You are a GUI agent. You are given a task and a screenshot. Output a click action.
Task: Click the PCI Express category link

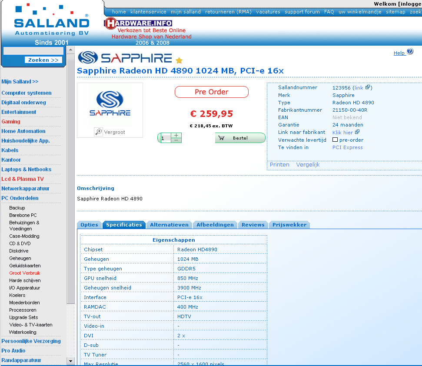[347, 147]
